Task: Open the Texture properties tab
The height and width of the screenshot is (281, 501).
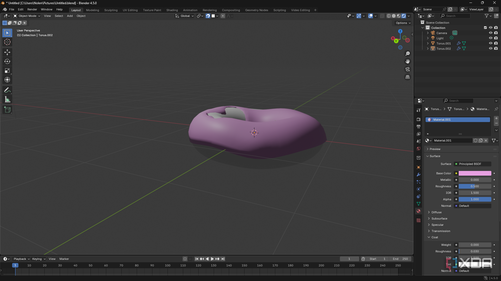Action: [x=419, y=220]
